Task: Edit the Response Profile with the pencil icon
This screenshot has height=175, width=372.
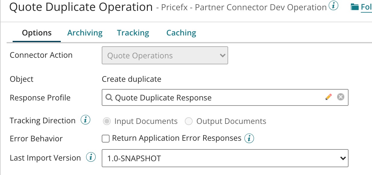Action: (x=329, y=97)
